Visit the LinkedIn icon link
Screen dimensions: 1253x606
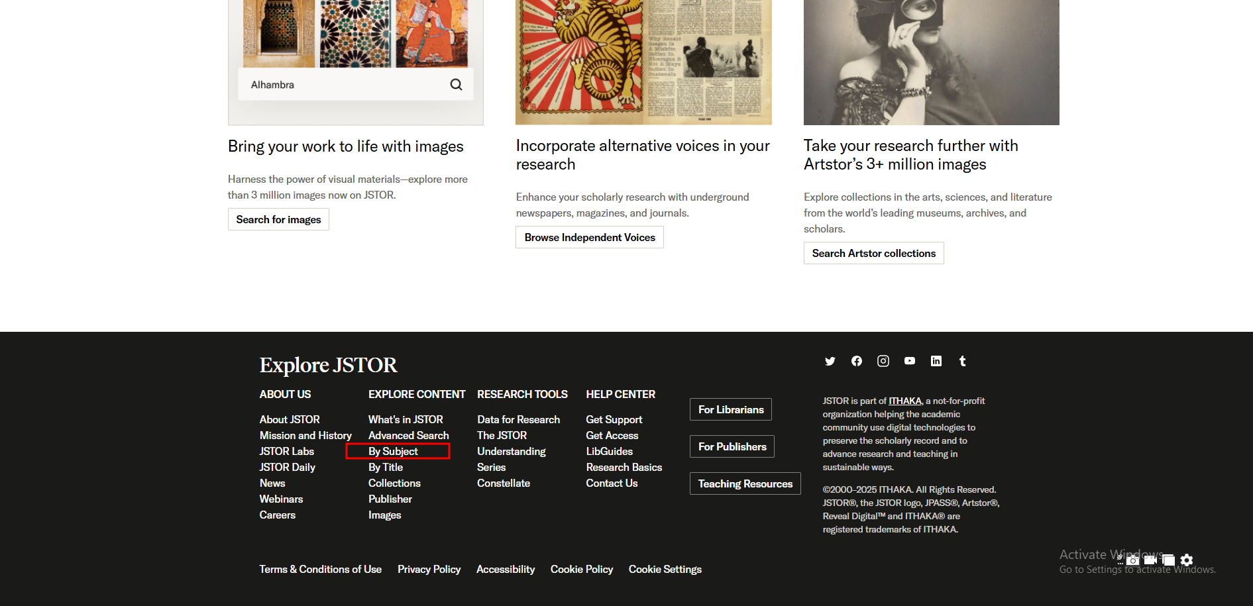[x=936, y=361]
